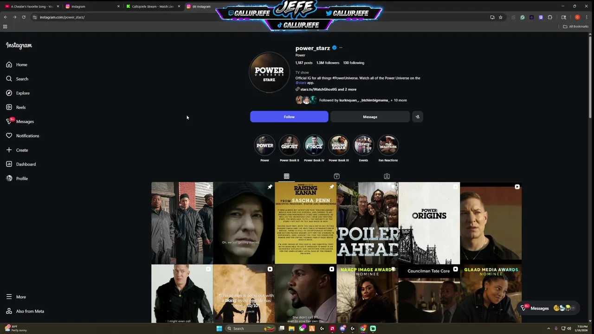594x334 pixels.
Task: Message the power_starz account
Action: (370, 117)
